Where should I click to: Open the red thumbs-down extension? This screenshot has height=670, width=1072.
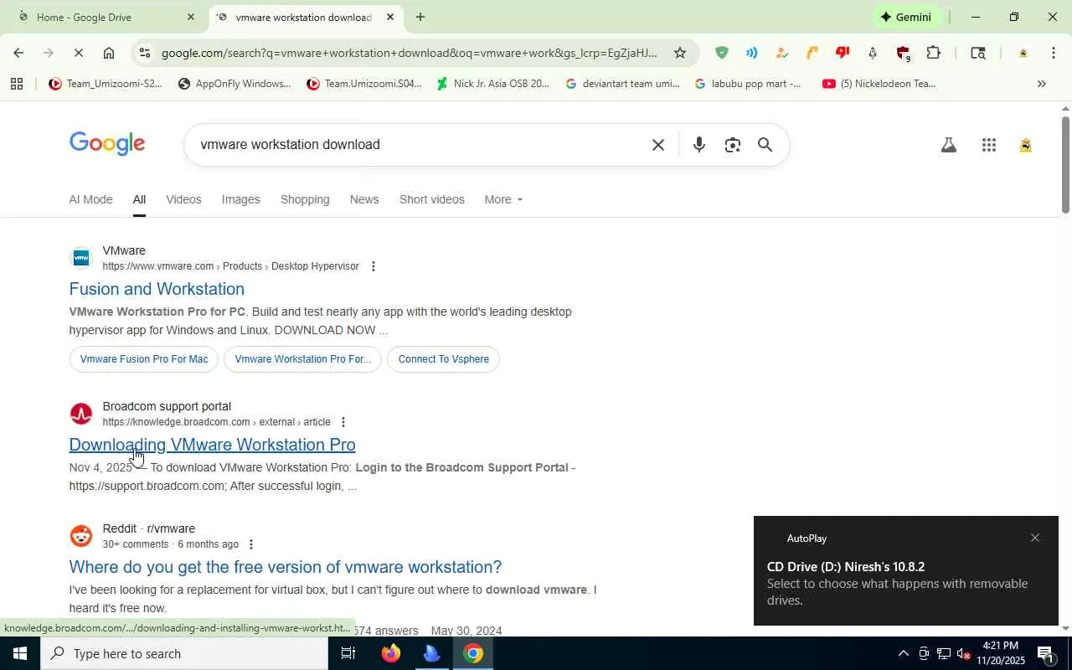(843, 53)
